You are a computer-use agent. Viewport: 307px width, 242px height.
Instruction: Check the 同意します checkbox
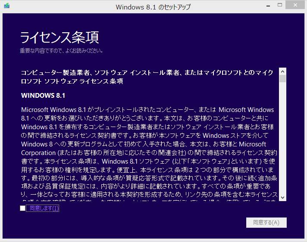pyautogui.click(x=22, y=208)
